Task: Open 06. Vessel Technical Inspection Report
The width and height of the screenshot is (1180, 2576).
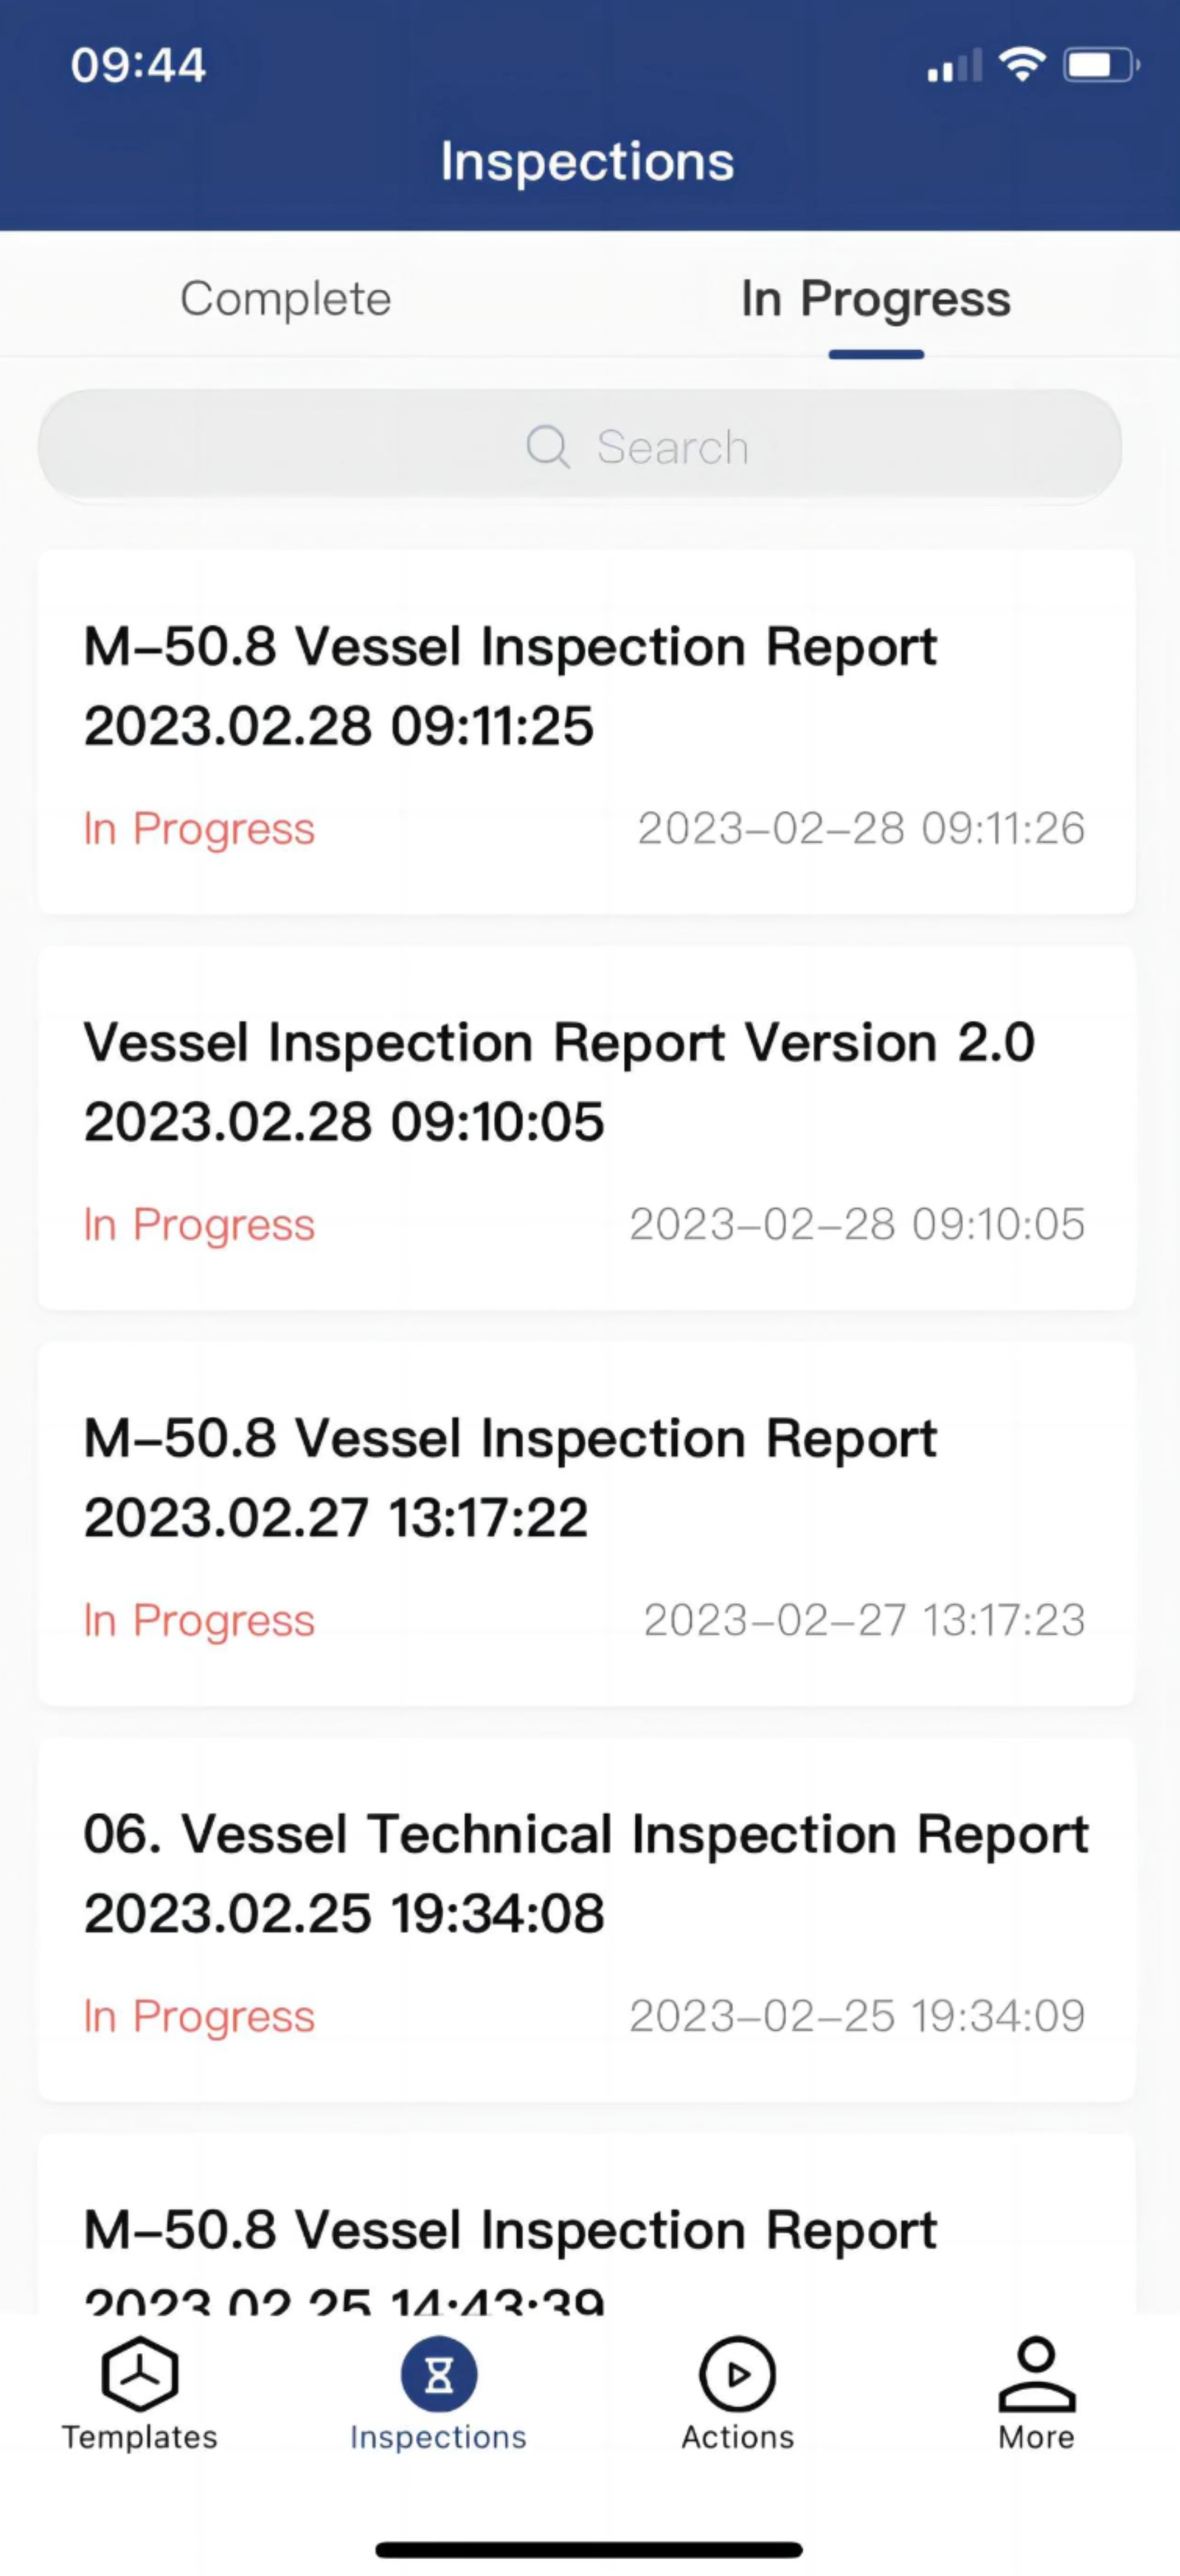Action: point(586,1874)
